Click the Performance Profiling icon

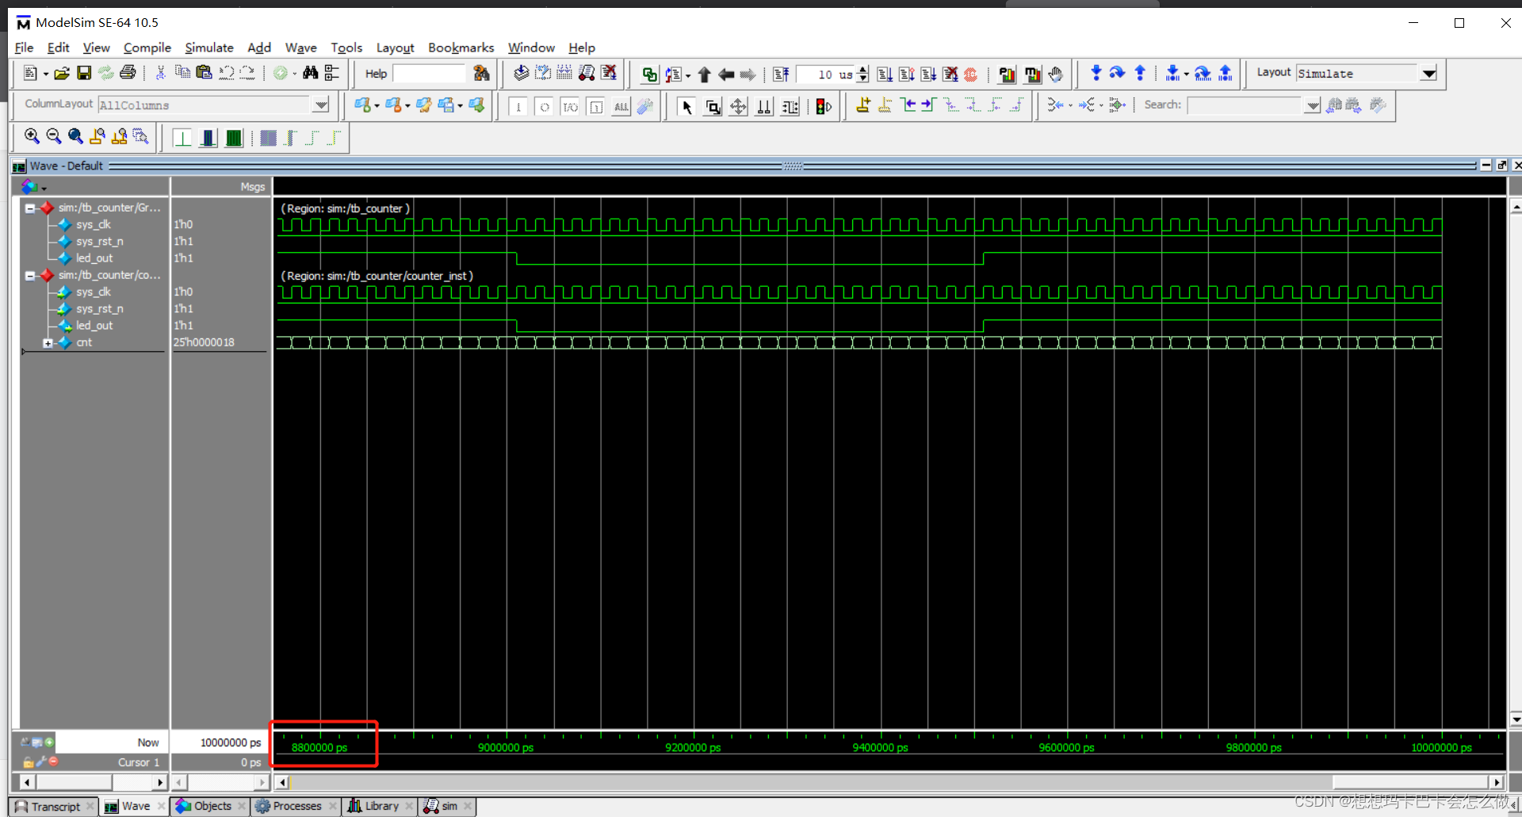pos(1007,74)
